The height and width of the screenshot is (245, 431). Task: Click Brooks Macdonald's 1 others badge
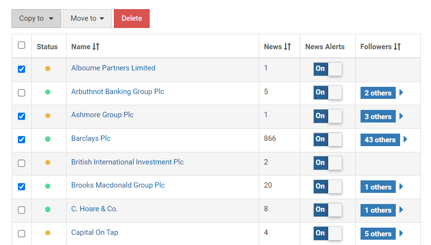coord(378,187)
